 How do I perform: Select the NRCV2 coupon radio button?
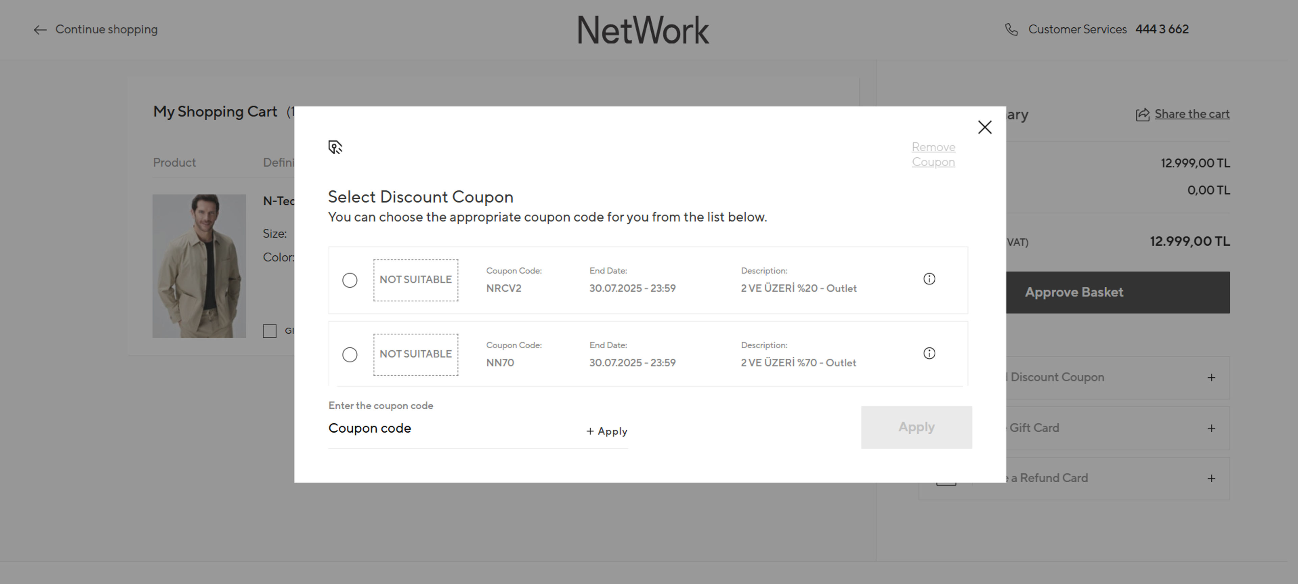click(350, 280)
